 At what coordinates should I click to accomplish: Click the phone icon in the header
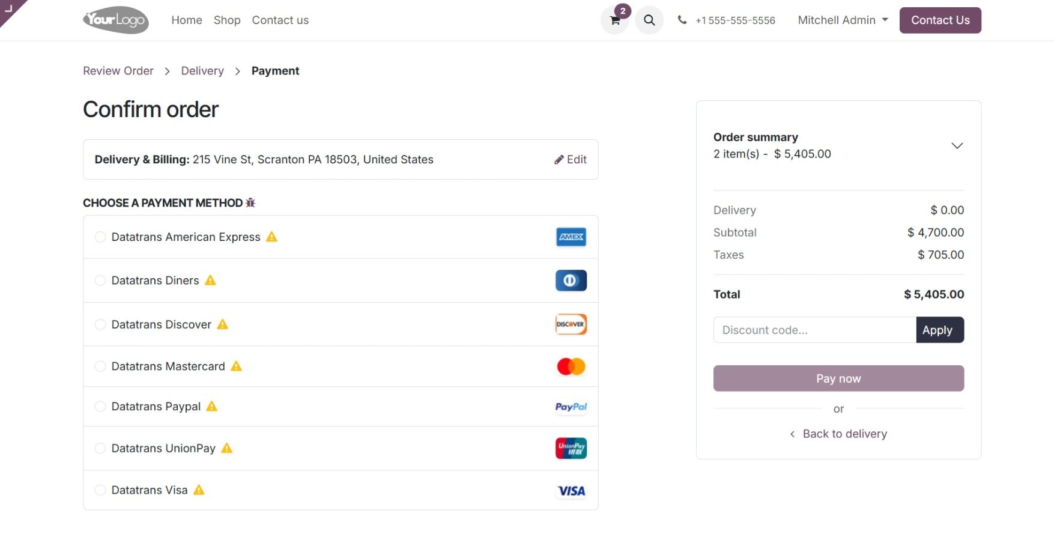click(x=682, y=20)
